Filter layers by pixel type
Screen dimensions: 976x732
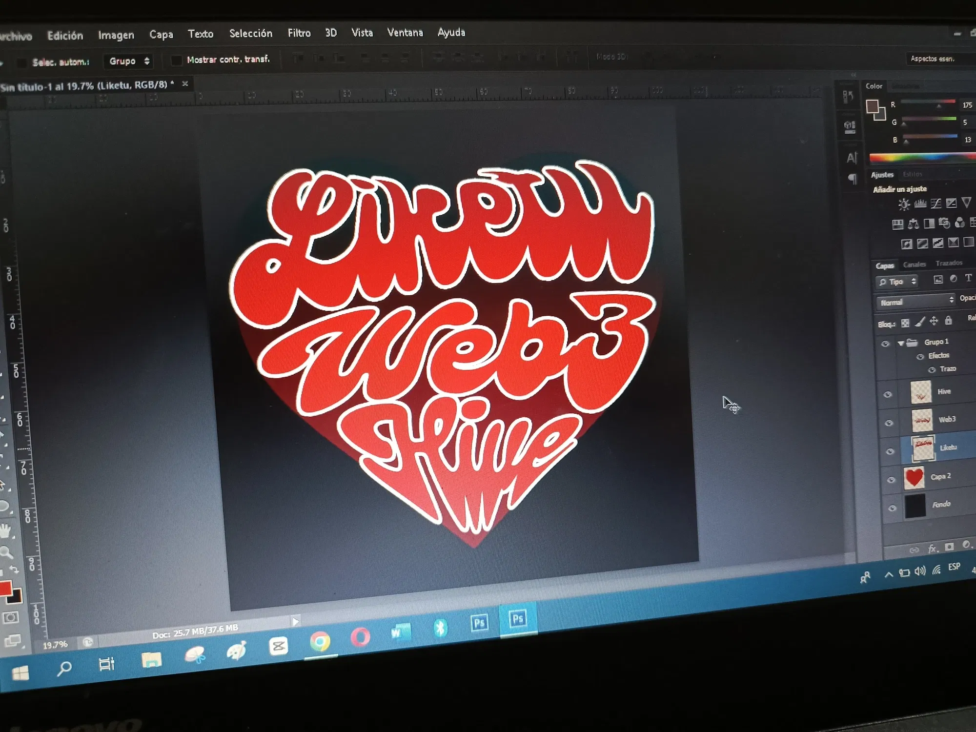(938, 280)
